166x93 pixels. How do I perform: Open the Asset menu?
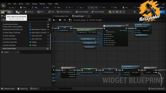pos(21,4)
